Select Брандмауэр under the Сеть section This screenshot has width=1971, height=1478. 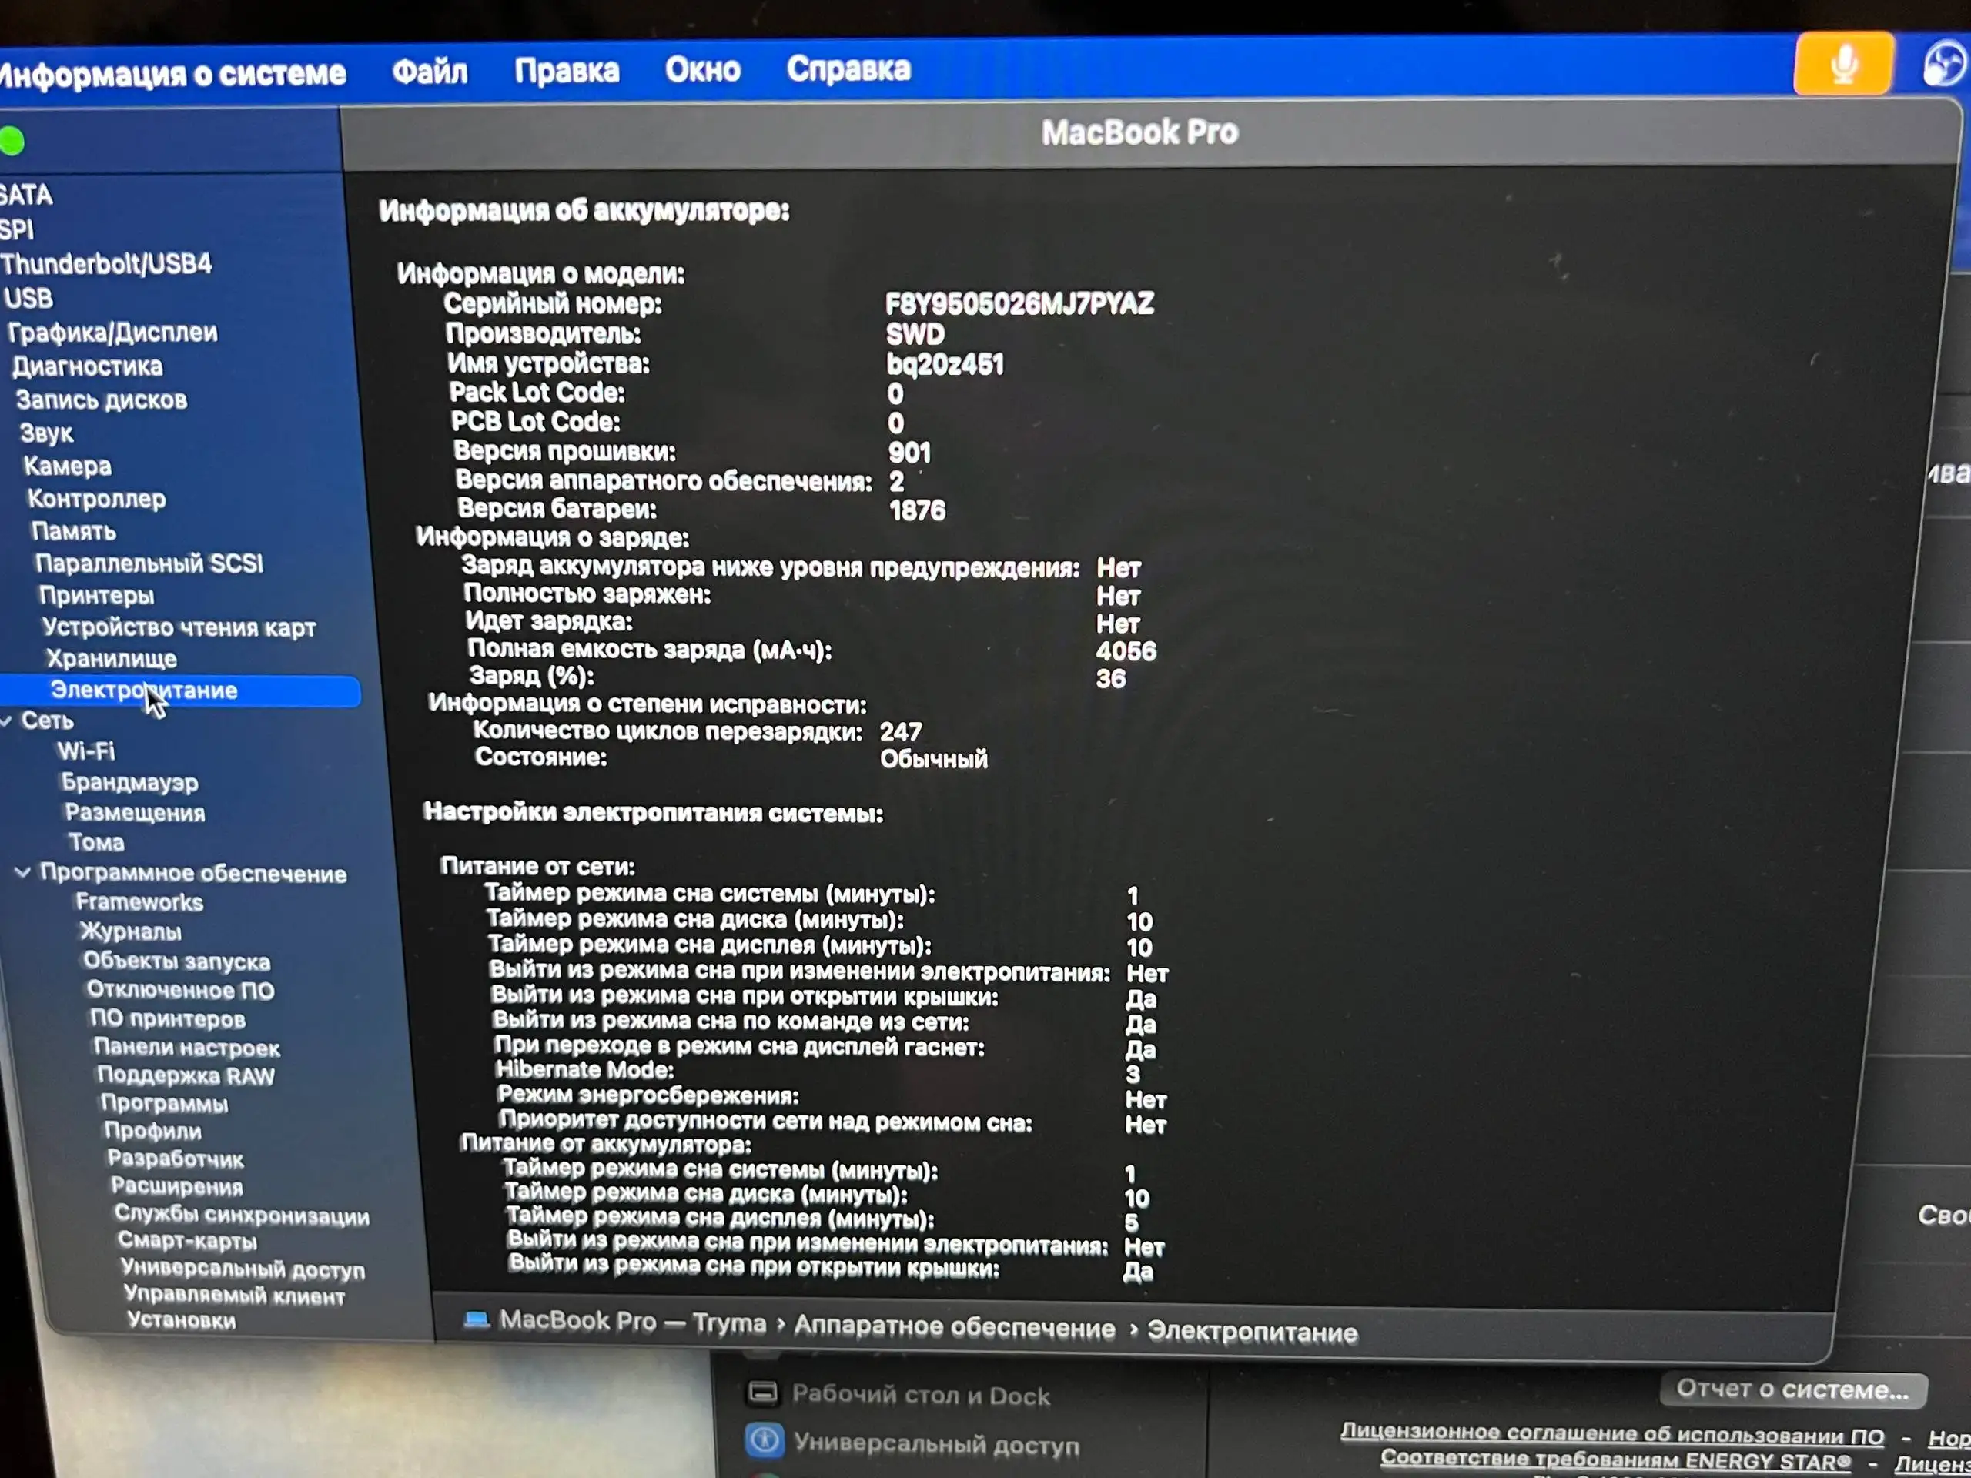click(132, 782)
